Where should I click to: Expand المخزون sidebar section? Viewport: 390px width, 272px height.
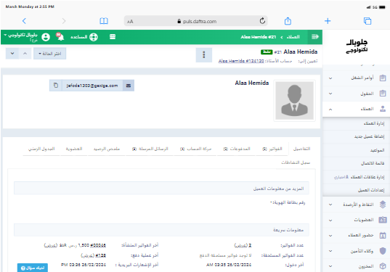point(356,266)
